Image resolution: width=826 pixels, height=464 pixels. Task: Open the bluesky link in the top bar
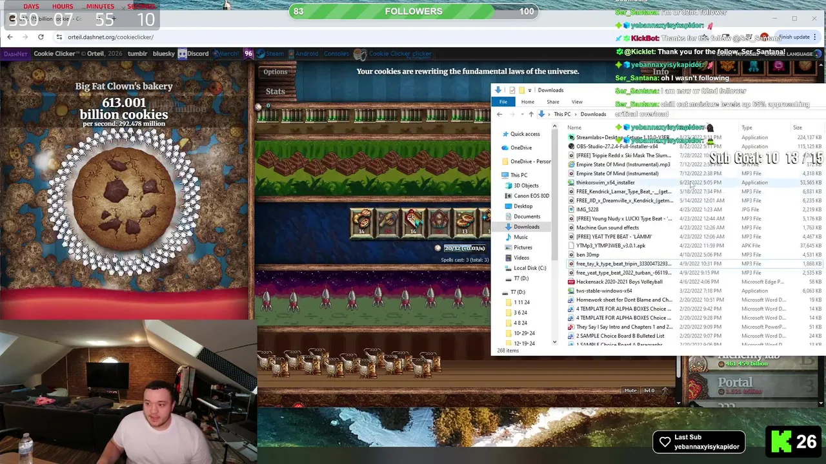tap(164, 53)
